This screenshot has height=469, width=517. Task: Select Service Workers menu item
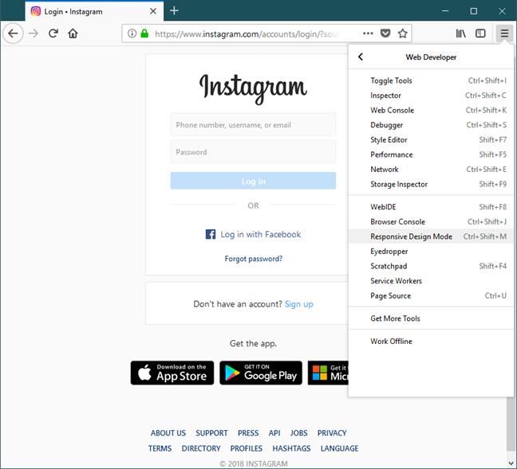(431, 281)
